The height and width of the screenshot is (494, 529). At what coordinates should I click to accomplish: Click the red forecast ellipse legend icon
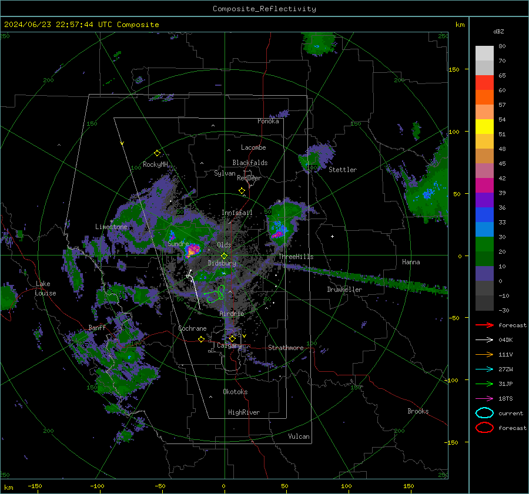[484, 428]
